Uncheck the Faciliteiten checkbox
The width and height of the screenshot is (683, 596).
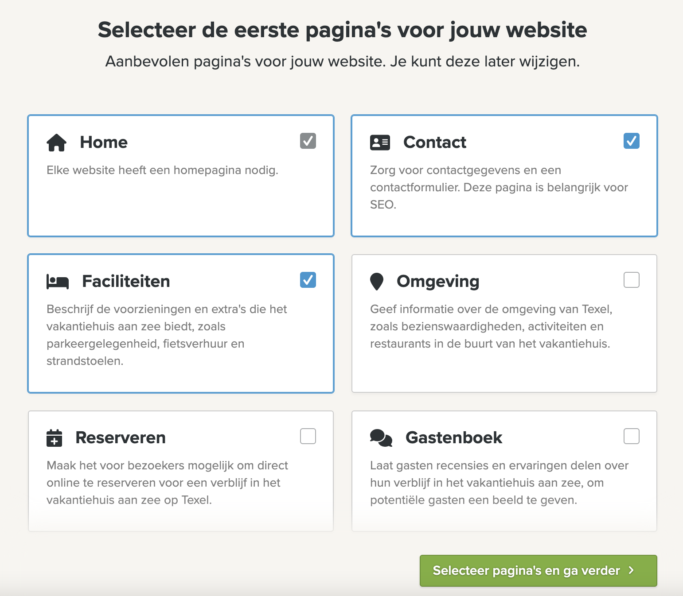tap(308, 280)
